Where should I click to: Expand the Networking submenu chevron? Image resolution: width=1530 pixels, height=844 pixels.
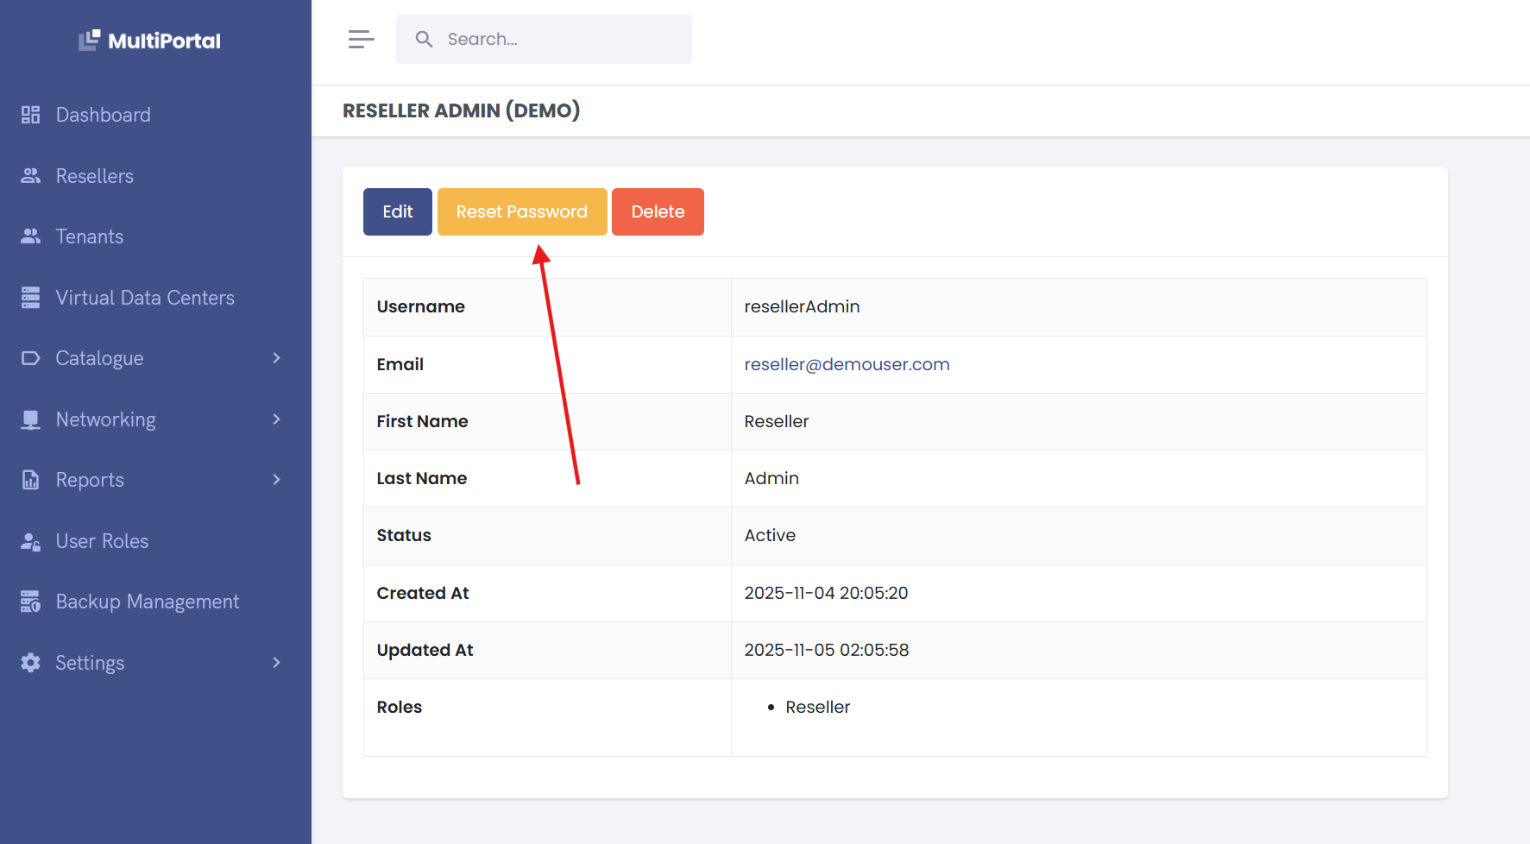click(276, 419)
